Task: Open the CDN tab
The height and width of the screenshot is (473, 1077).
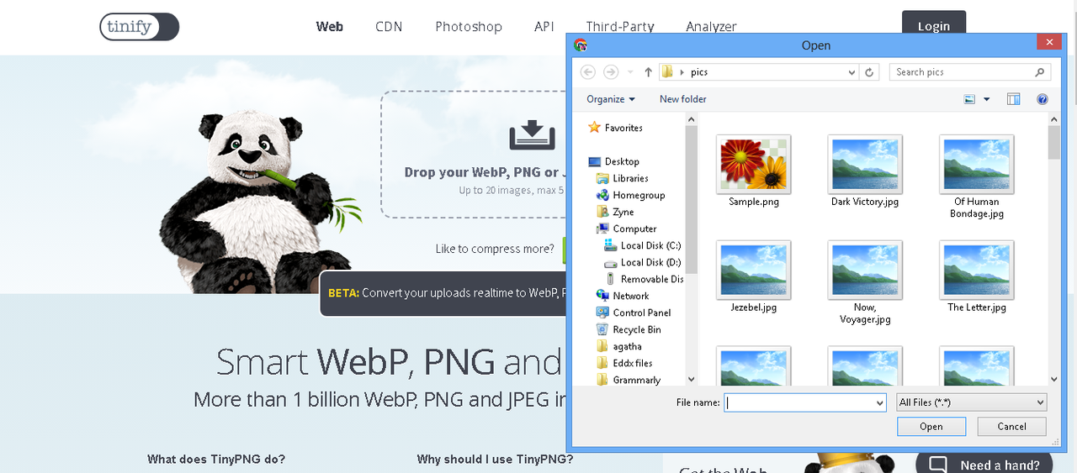Action: (x=389, y=27)
